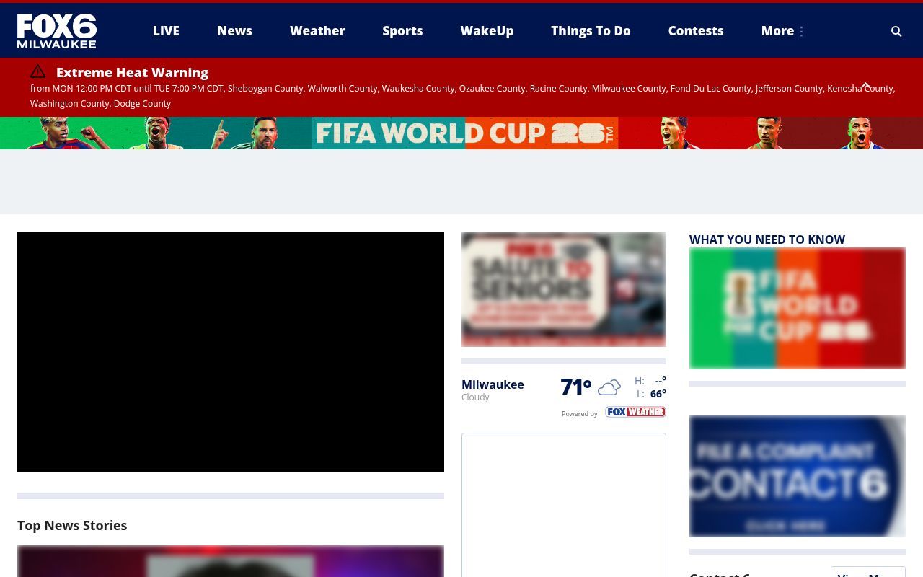Click the 71° temperature reading

pos(576,387)
